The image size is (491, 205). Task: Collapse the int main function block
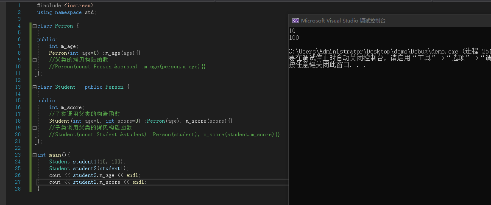point(34,155)
